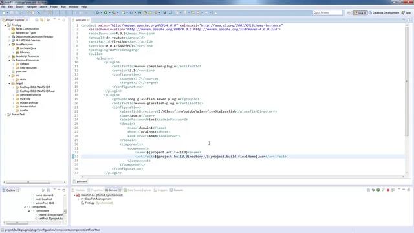Image resolution: width=414 pixels, height=233 pixels.
Task: Select Referenced Types tree item
Action: coord(26,33)
